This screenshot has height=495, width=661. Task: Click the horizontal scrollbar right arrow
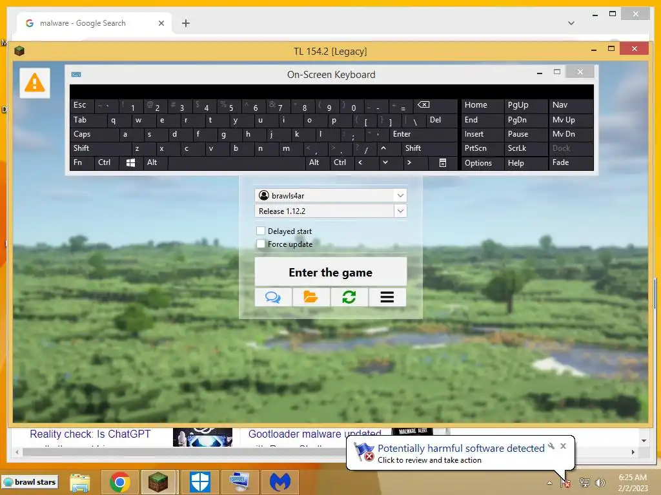pyautogui.click(x=633, y=452)
